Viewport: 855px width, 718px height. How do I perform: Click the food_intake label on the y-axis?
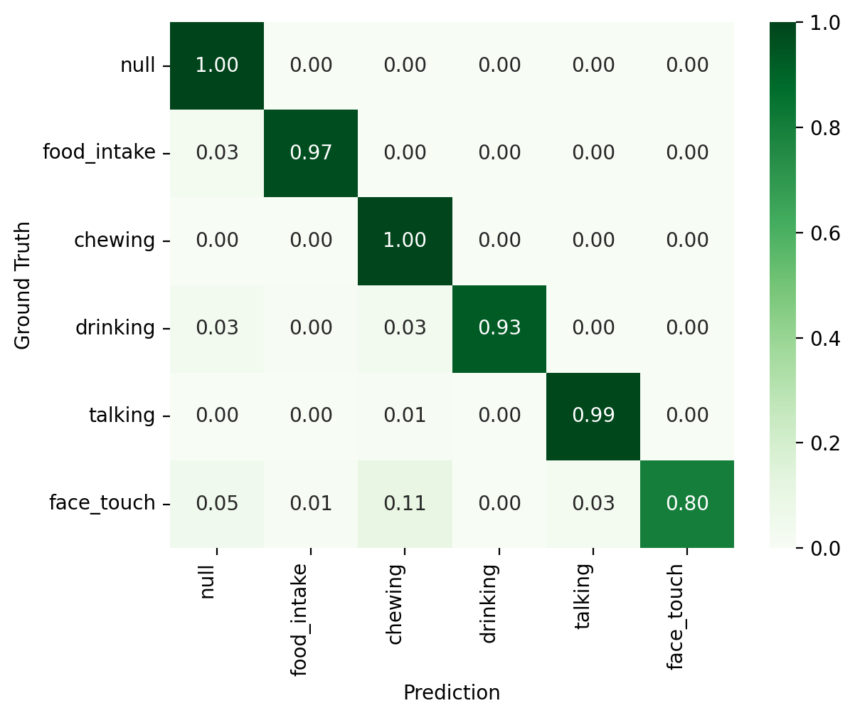click(x=99, y=152)
